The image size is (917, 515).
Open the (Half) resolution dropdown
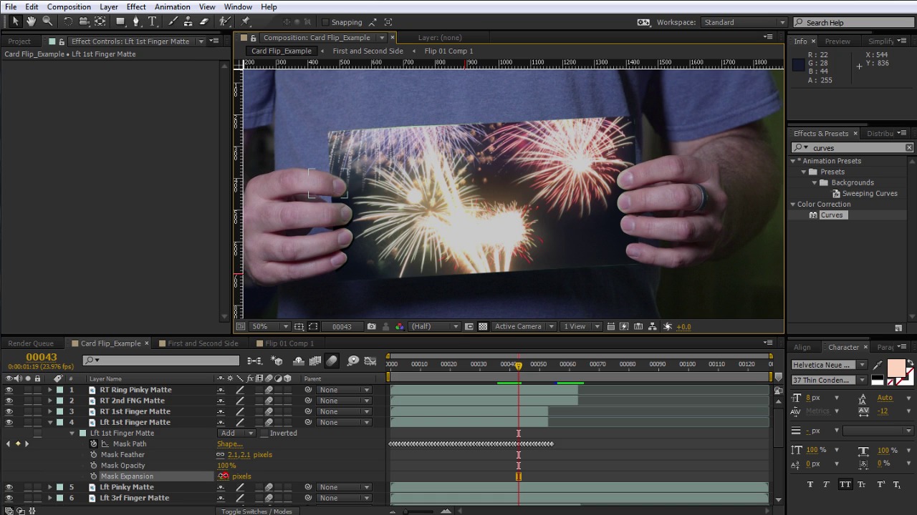click(x=434, y=327)
